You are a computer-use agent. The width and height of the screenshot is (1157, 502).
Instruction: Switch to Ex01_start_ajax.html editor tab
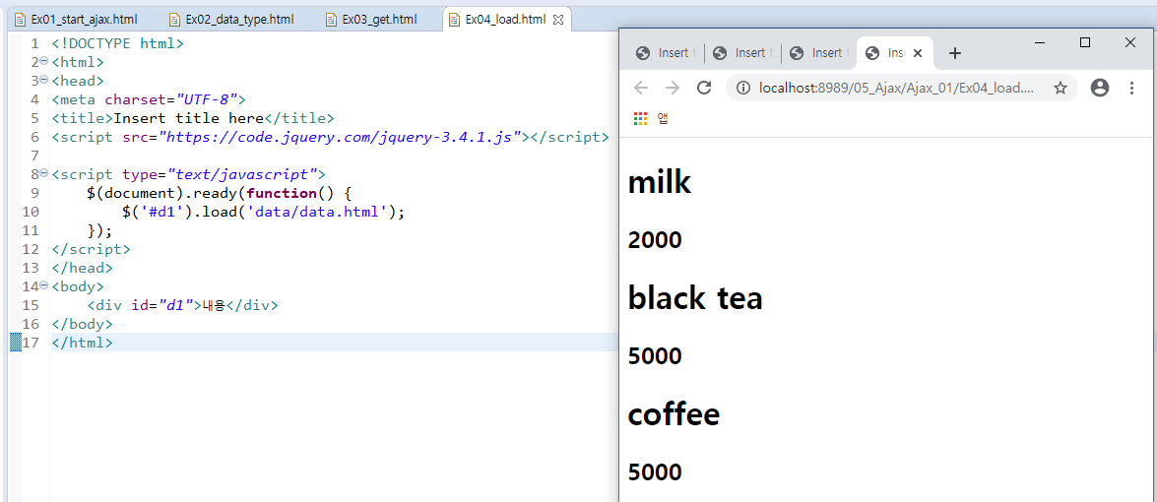76,19
